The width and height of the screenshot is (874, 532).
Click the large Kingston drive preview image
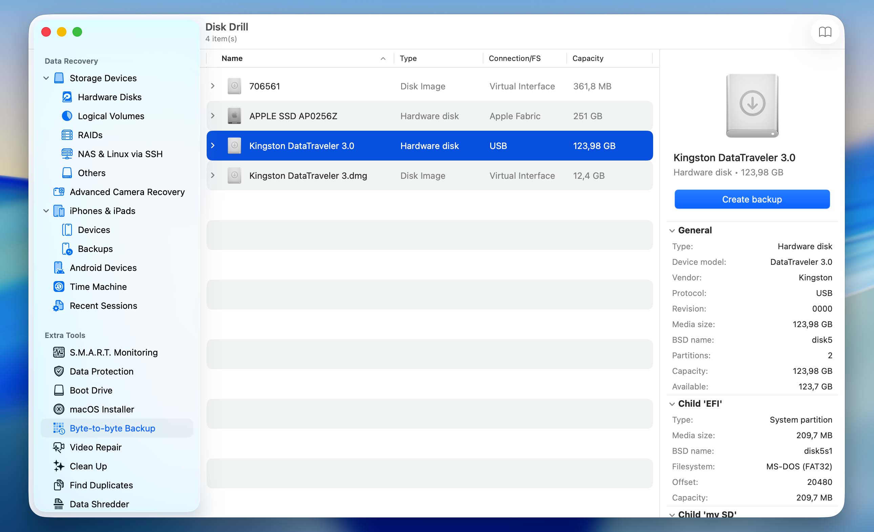pos(752,105)
